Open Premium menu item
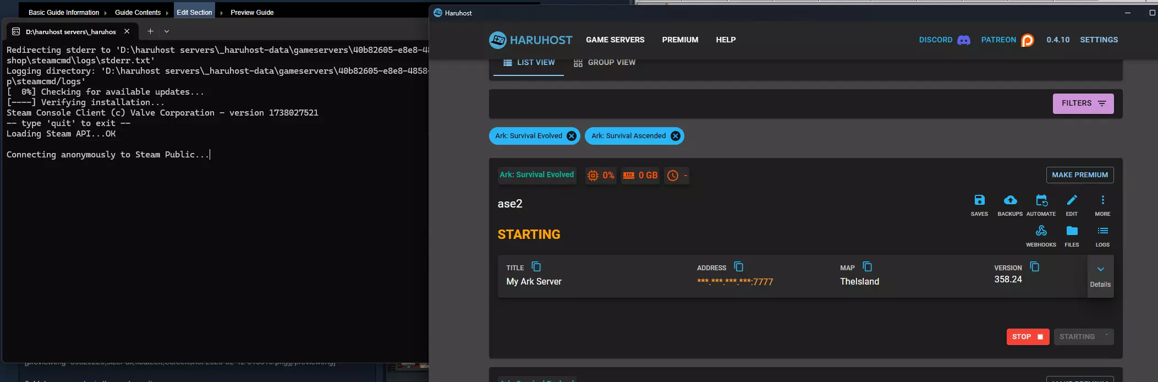The image size is (1158, 382). coord(680,40)
